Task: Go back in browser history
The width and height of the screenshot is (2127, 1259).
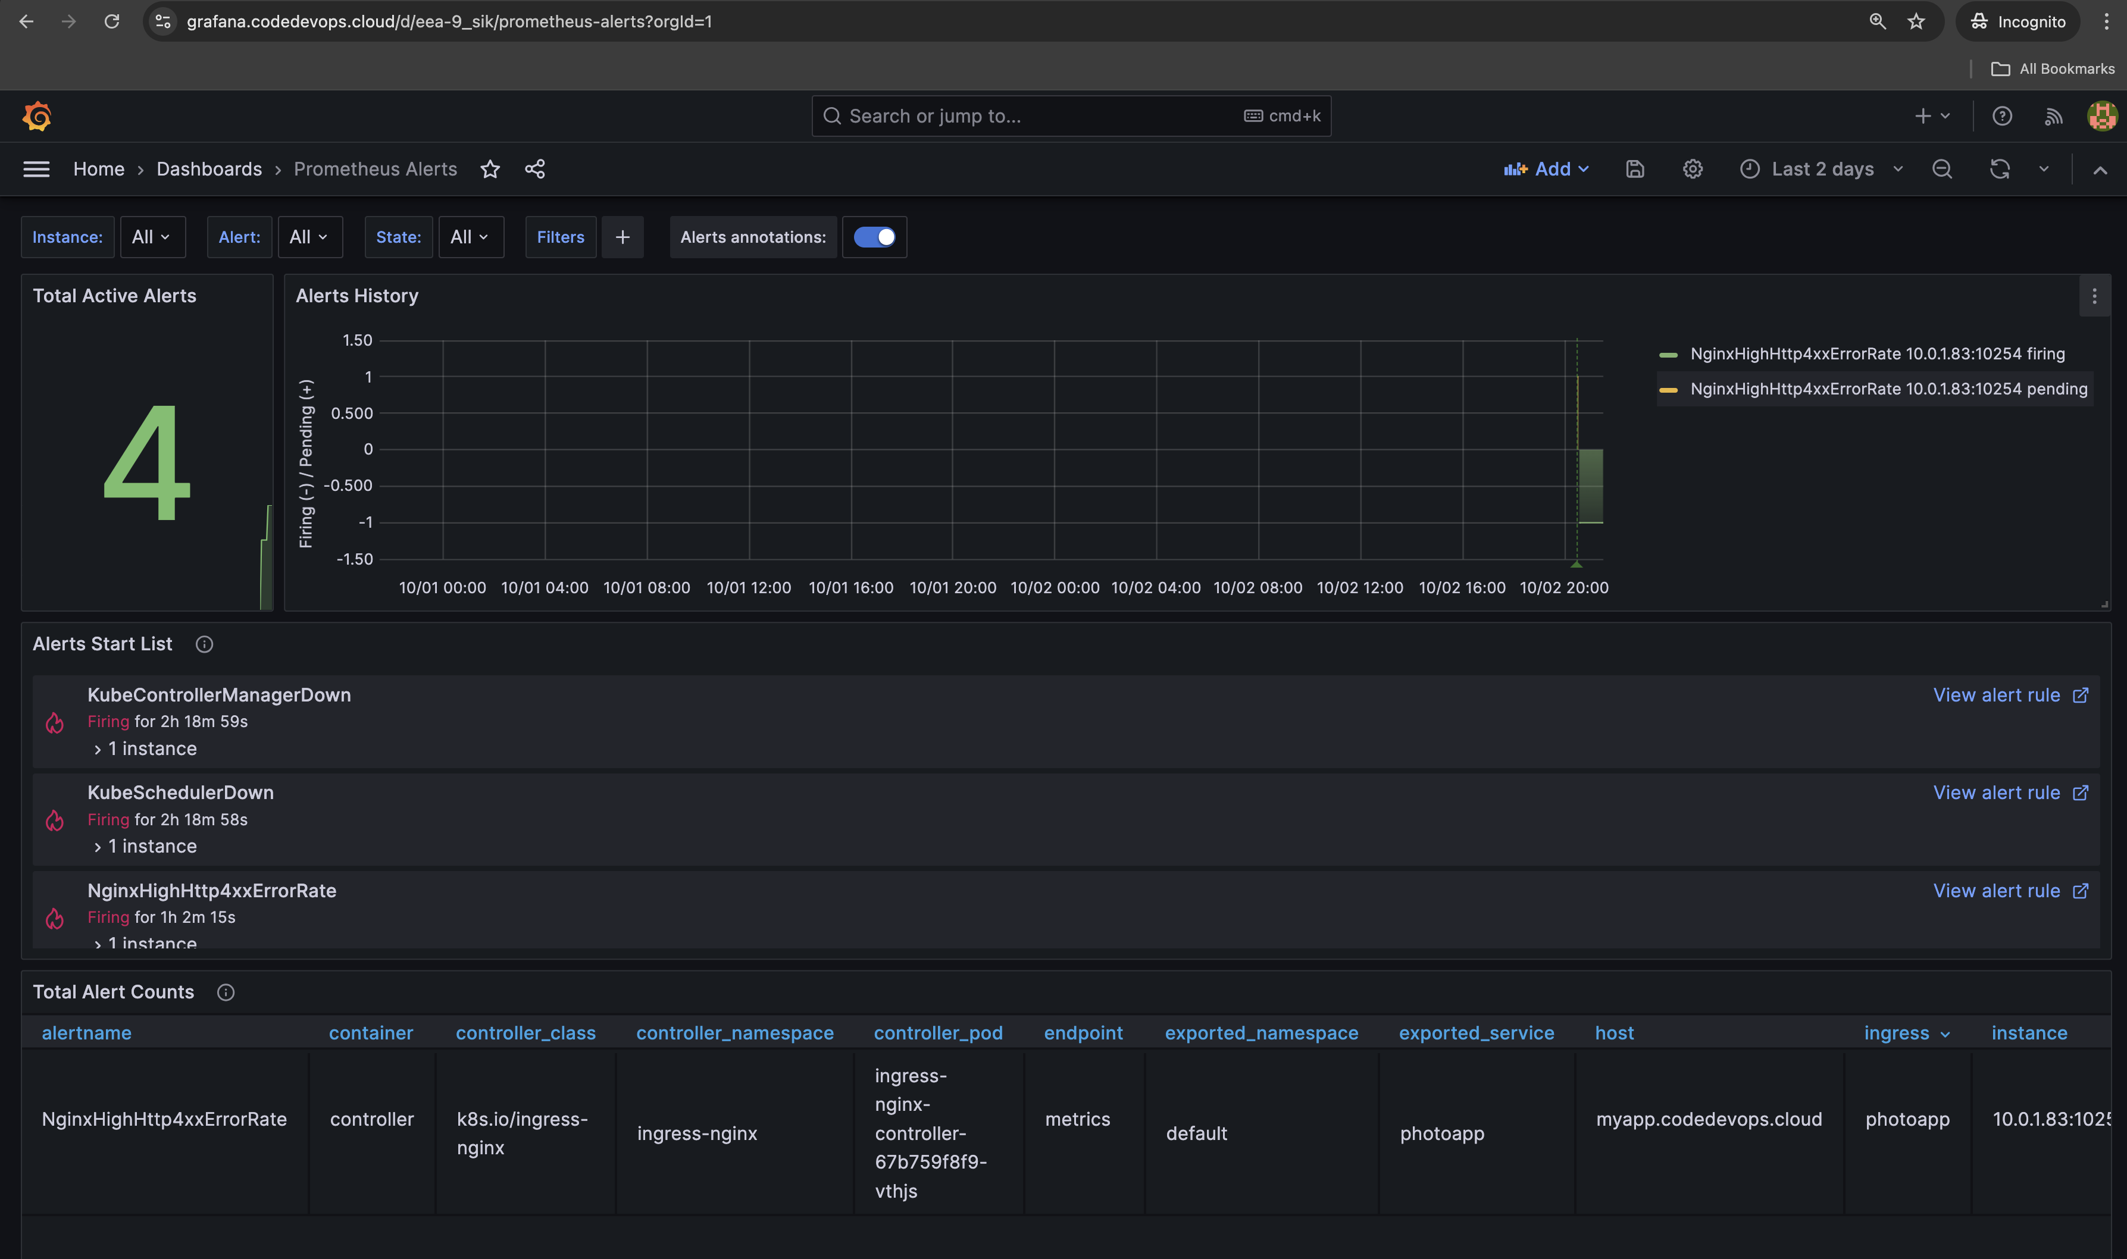Action: (26, 21)
